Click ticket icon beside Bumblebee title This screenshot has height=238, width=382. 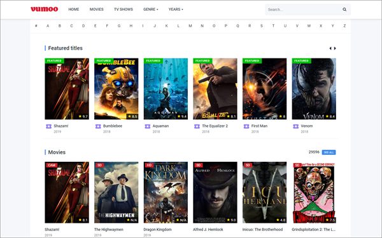(x=98, y=126)
